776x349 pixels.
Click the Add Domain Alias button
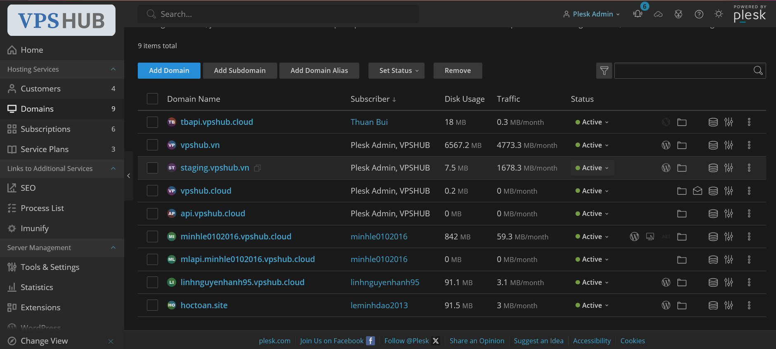pyautogui.click(x=319, y=70)
